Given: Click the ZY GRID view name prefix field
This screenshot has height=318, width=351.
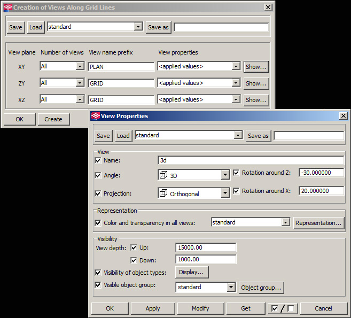Looking at the screenshot, I should pyautogui.click(x=121, y=83).
